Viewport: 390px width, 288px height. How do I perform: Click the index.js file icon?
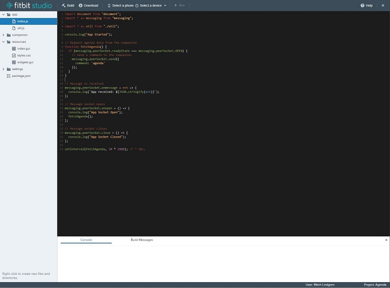pos(14,21)
